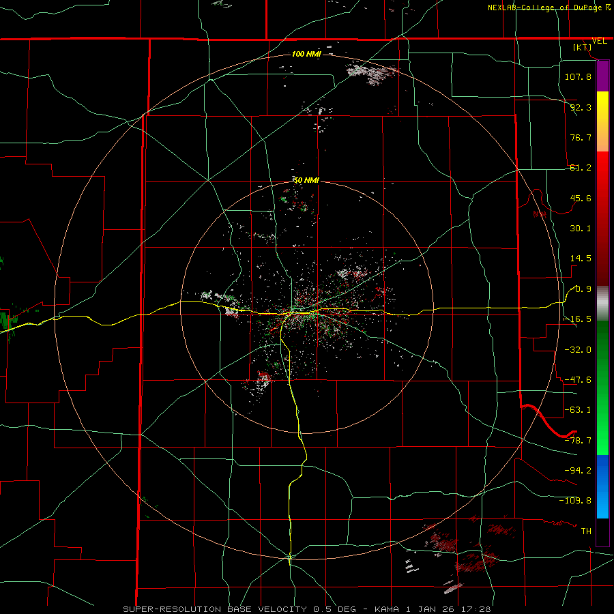Click the 100 NMI range ring label

(x=306, y=54)
